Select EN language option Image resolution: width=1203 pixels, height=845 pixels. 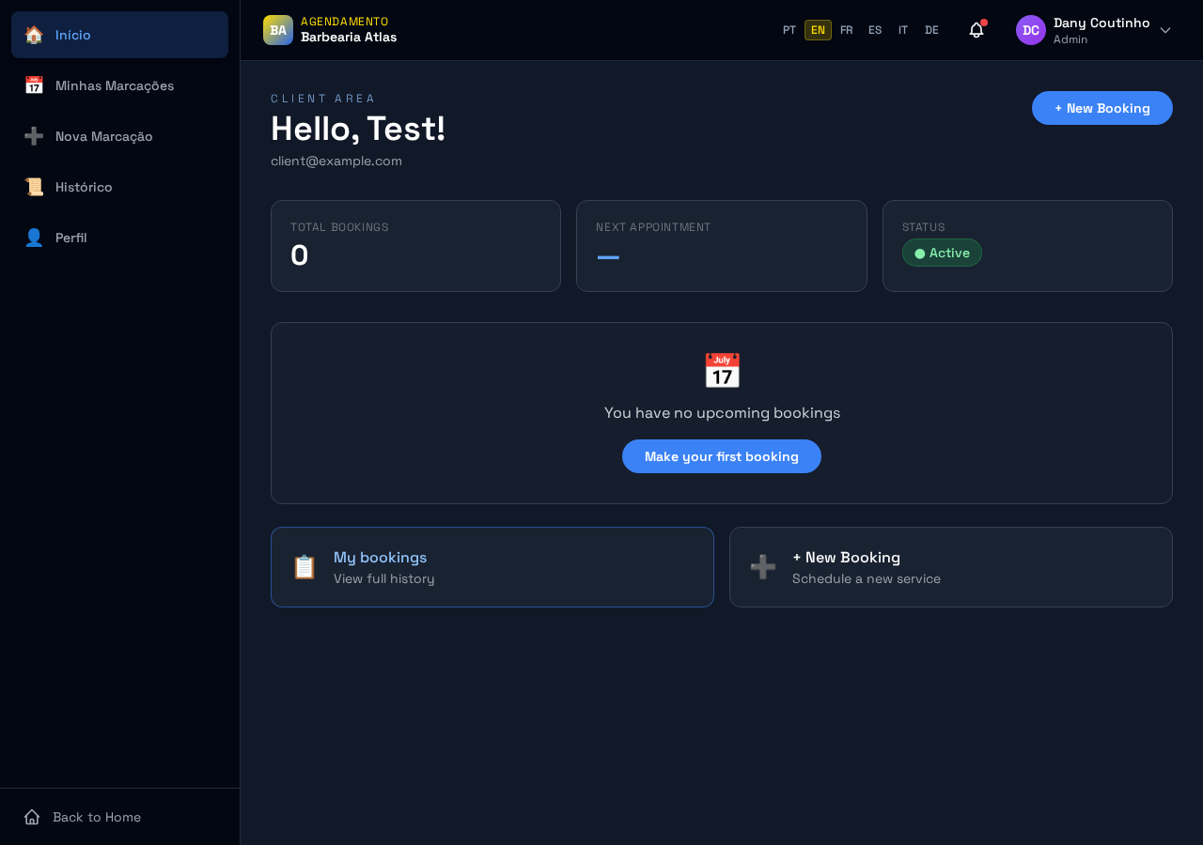click(818, 30)
